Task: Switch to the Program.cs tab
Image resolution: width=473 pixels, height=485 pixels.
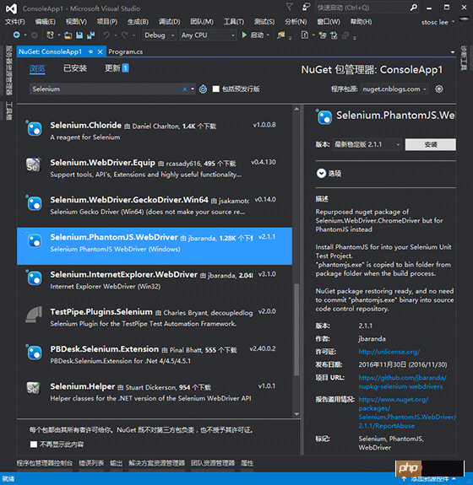Action: coord(126,51)
